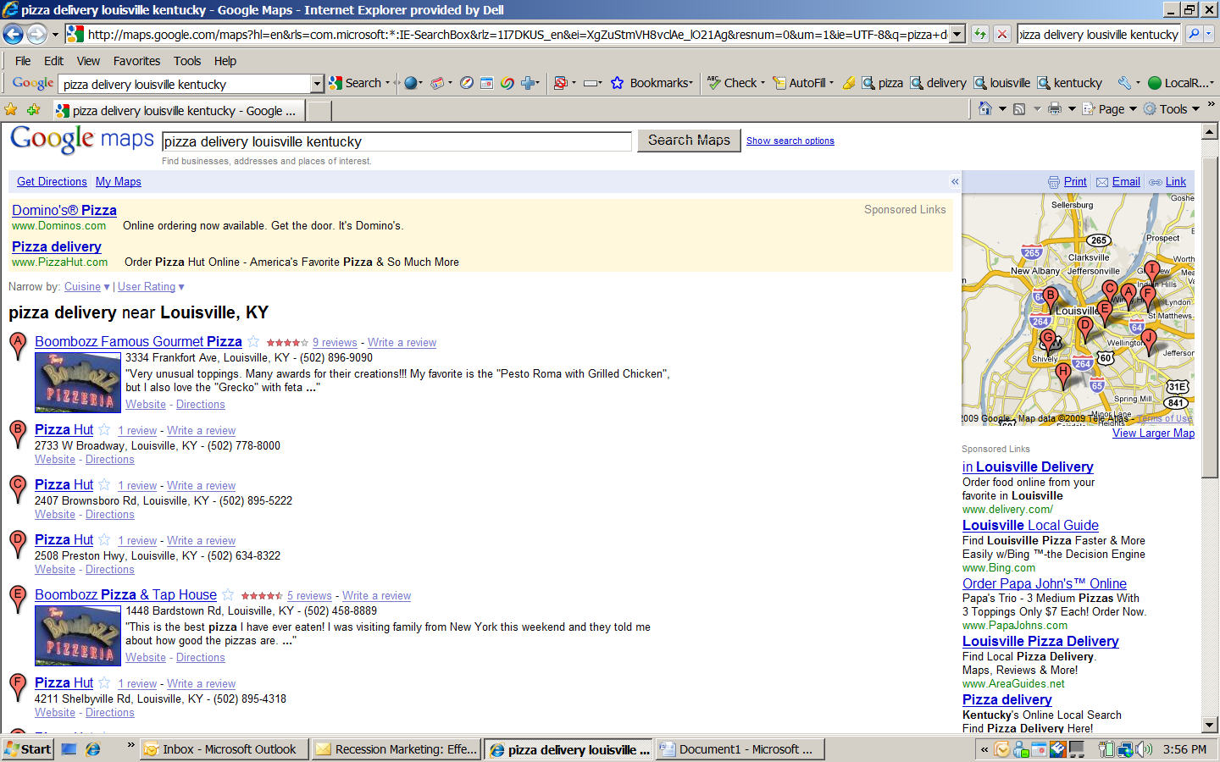Image resolution: width=1220 pixels, height=762 pixels.
Task: Star the Boombozz Famous Gourmet Pizza listing
Action: 253,342
